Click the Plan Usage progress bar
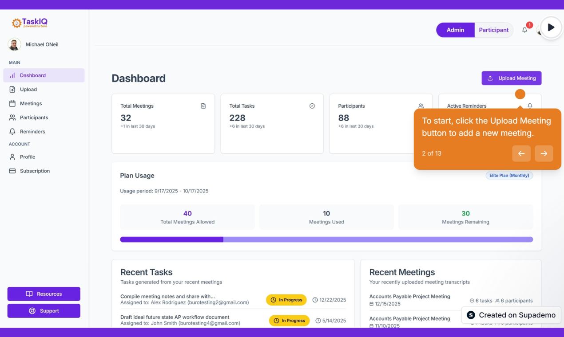Image resolution: width=564 pixels, height=337 pixels. coord(326,239)
